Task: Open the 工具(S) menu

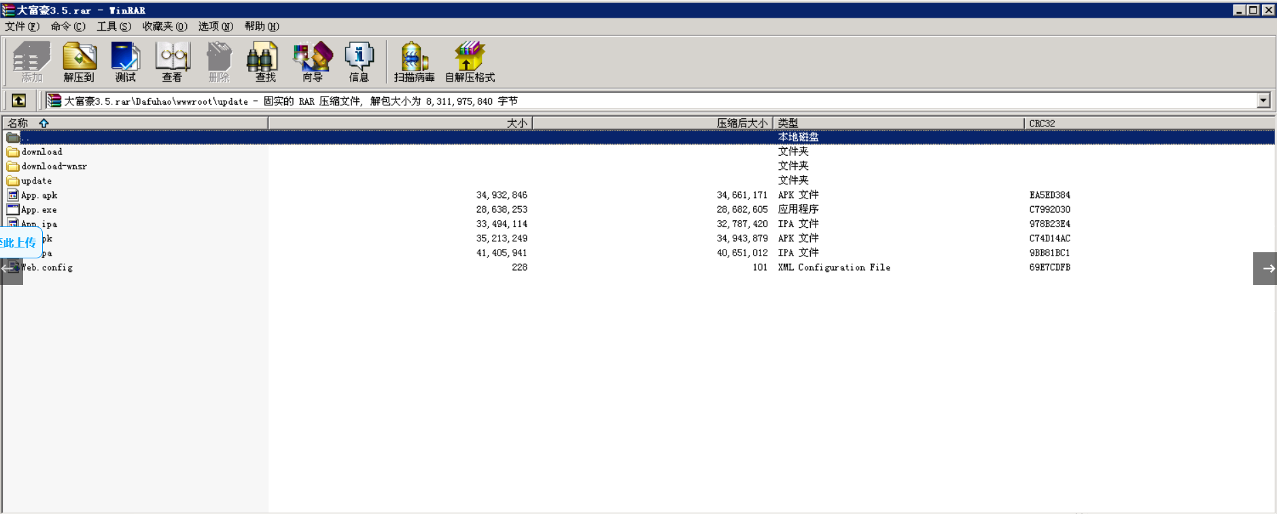Action: coord(113,27)
